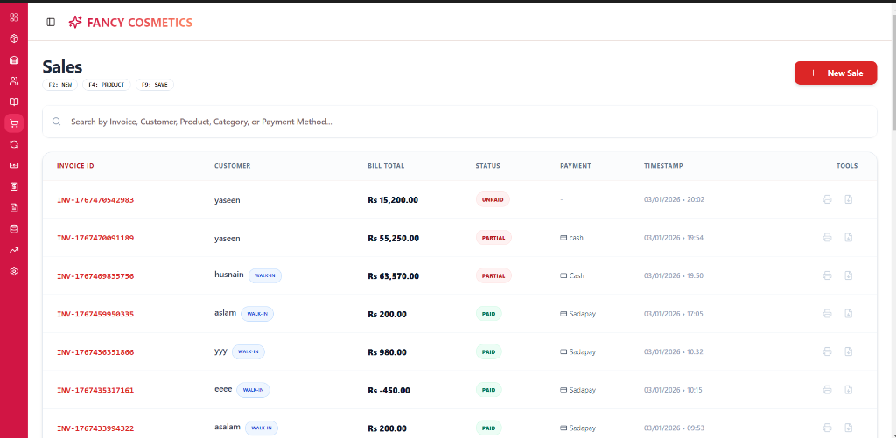Click the New Sale button
Screen dimensions: 896x438
[x=835, y=73]
